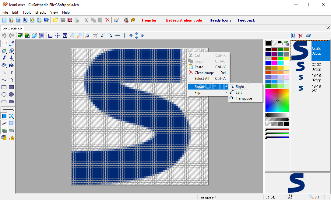Select the Arc tool

point(11,80)
